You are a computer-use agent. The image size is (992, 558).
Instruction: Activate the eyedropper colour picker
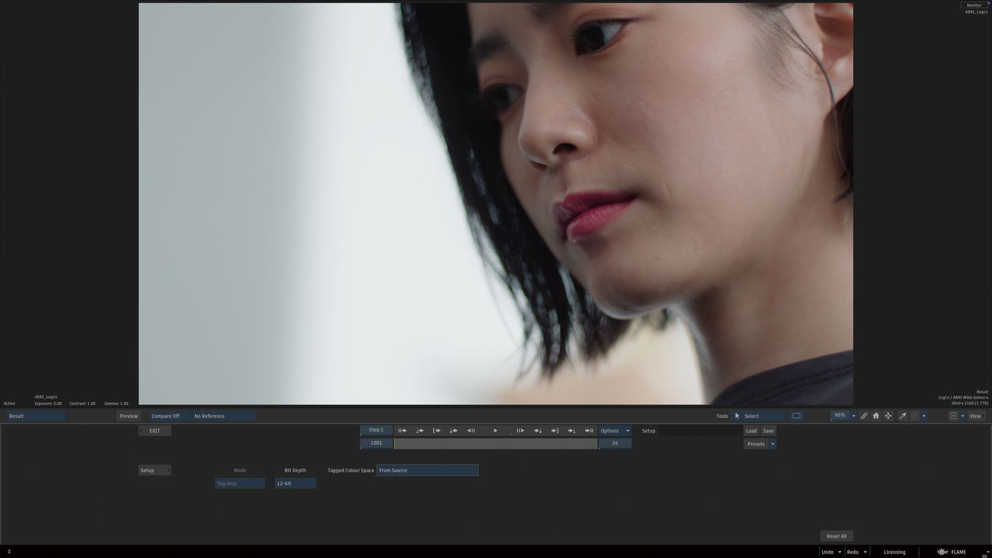point(902,416)
